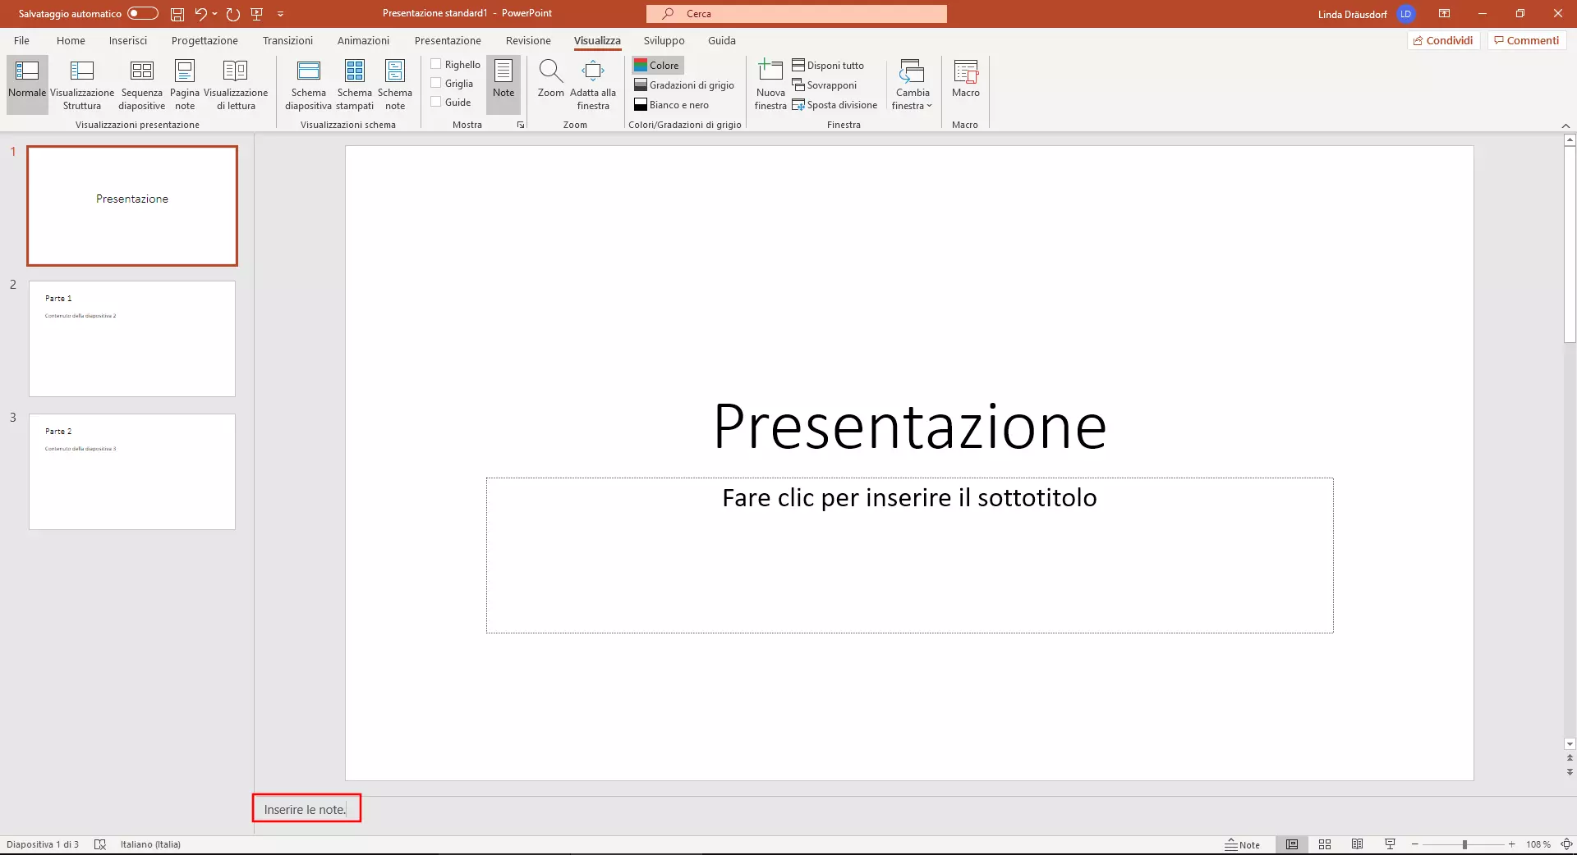Open ribbon display options
Screen dimensions: 1577x855
[x=1445, y=13]
